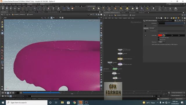This screenshot has height=105, width=186.
Task: Open the network editor Tools menu
Action: pyautogui.click(x=120, y=18)
